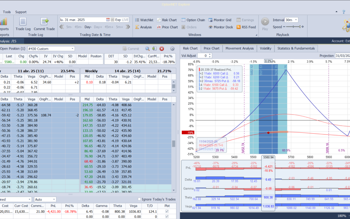Click the playback Speed slider

(293, 27)
